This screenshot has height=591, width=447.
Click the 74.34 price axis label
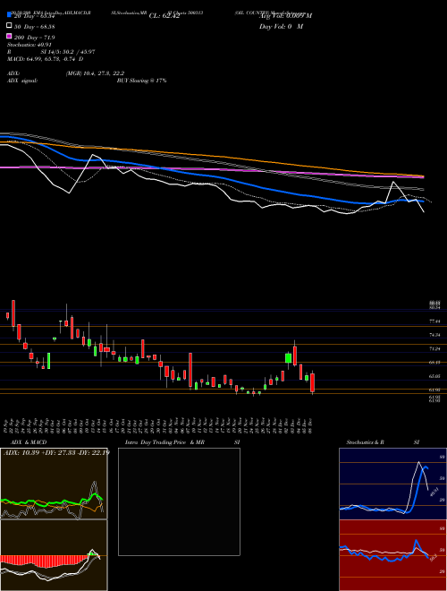[434, 335]
